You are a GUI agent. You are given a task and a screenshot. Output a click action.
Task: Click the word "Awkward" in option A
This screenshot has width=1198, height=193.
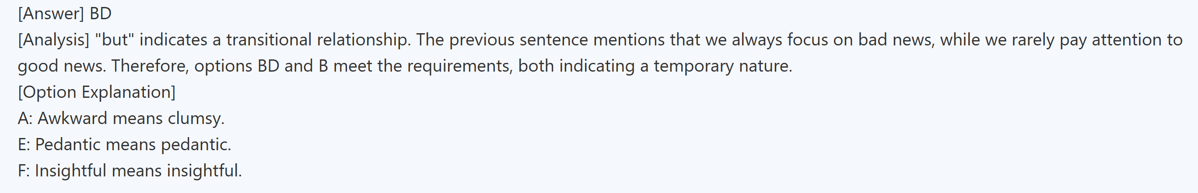coord(73,119)
